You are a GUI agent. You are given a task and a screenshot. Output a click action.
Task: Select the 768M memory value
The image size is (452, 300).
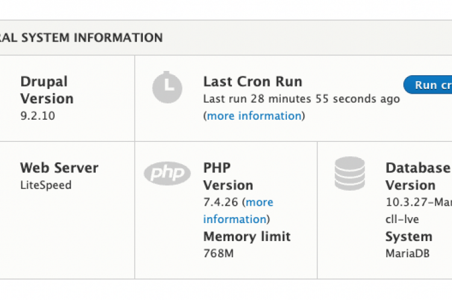[219, 254]
